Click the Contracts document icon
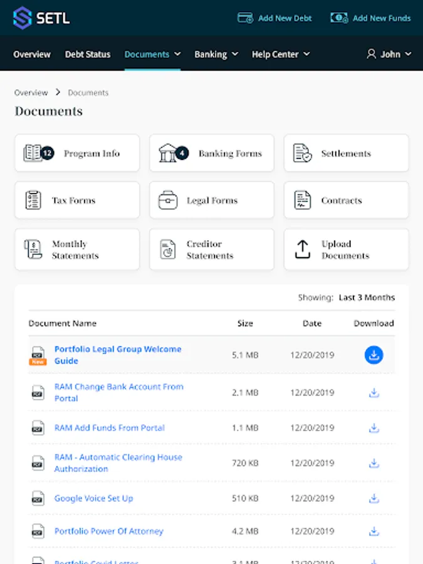 click(303, 200)
